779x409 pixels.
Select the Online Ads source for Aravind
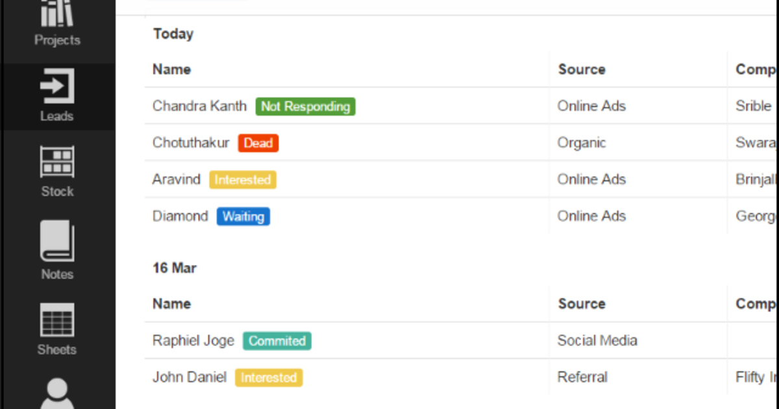pyautogui.click(x=591, y=180)
